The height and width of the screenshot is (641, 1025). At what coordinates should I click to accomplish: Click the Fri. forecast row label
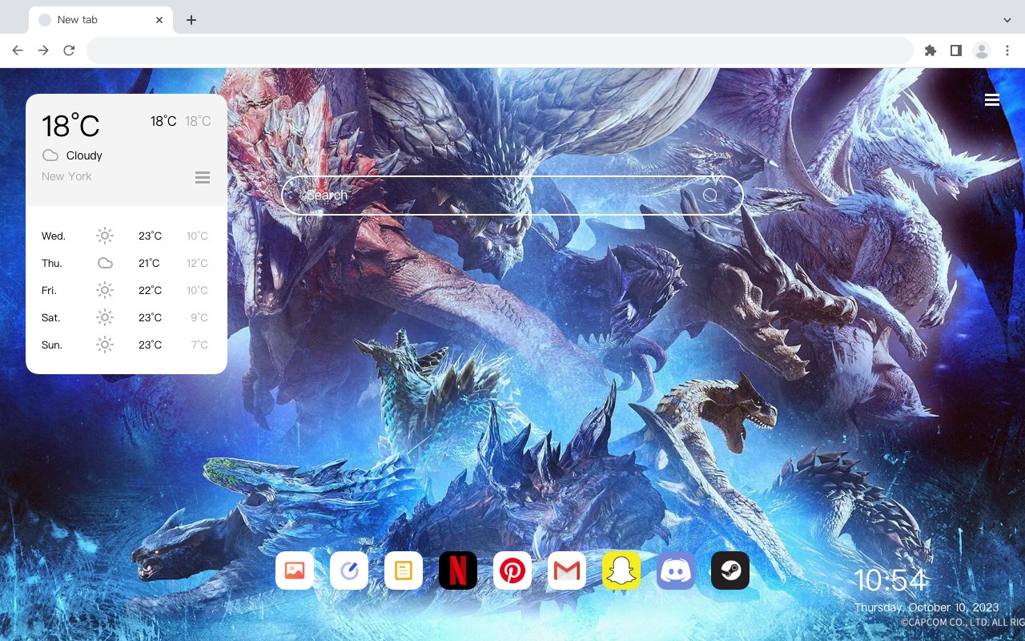pos(49,290)
